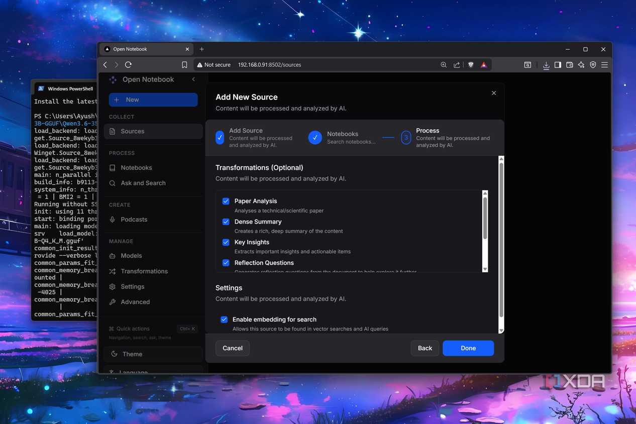
Task: Collapse the sidebar with the chevron arrow
Action: point(193,79)
